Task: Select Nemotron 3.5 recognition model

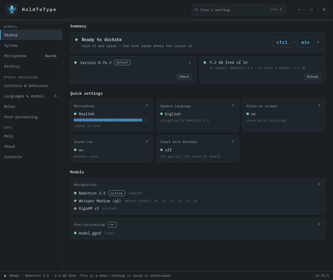Action: pyautogui.click(x=92, y=193)
